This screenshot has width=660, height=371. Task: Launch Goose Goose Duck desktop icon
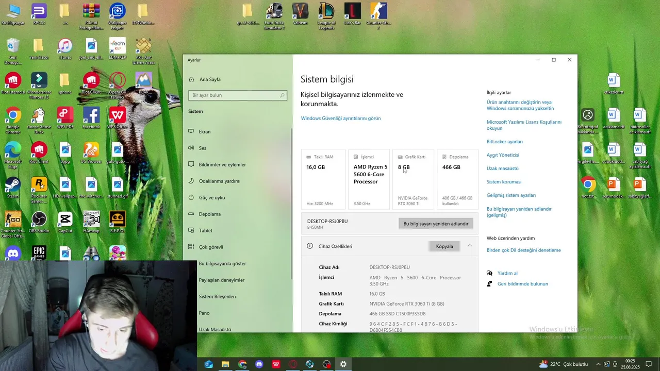(39, 121)
